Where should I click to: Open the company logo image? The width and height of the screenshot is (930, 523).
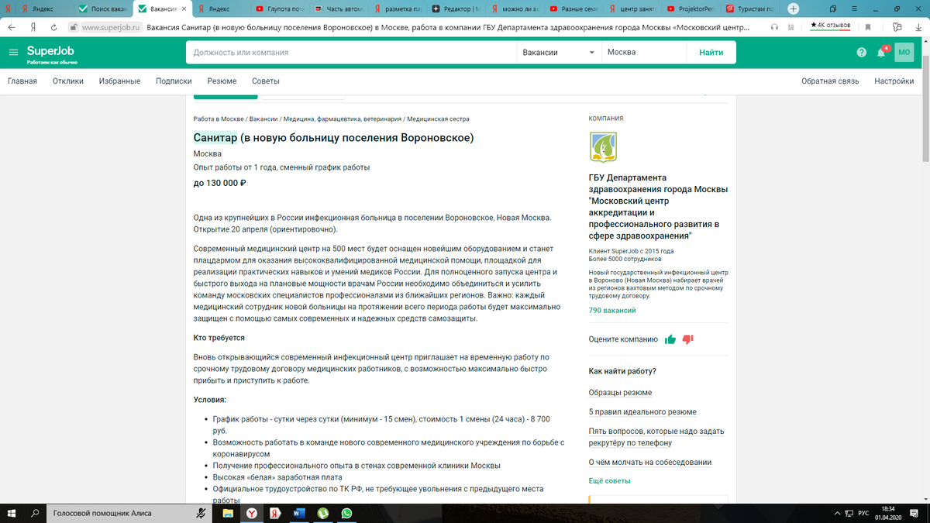[x=604, y=147]
